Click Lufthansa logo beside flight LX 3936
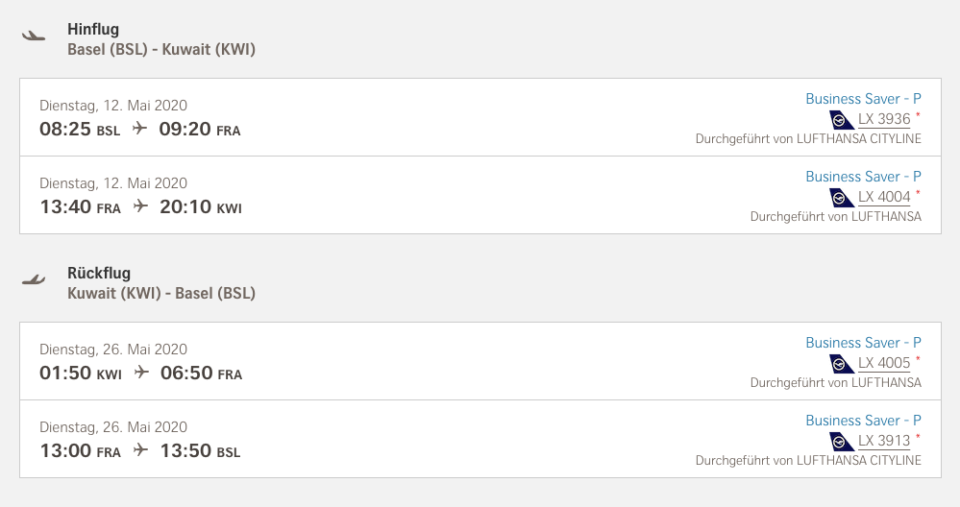This screenshot has width=960, height=507. 842,120
